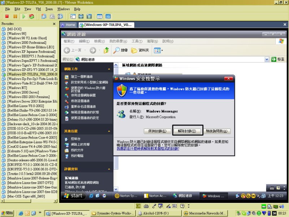
Task: Click the Revert to Snapshot toolbar icon
Action: 52,16
